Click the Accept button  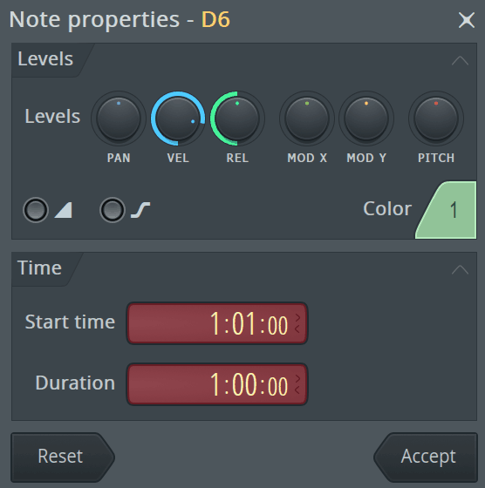(x=426, y=457)
